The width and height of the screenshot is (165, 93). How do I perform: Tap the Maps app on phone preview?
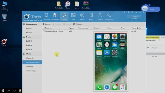tap(99, 45)
